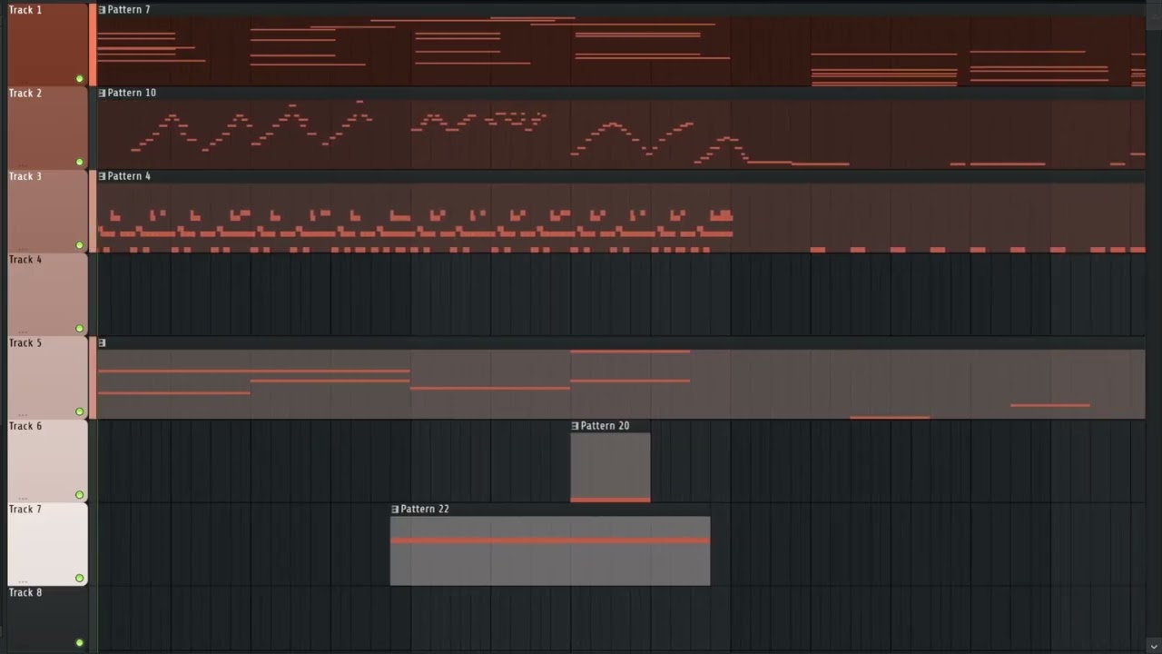The image size is (1162, 654).
Task: Open the Pattern 20 clip menu icon
Action: [x=575, y=426]
